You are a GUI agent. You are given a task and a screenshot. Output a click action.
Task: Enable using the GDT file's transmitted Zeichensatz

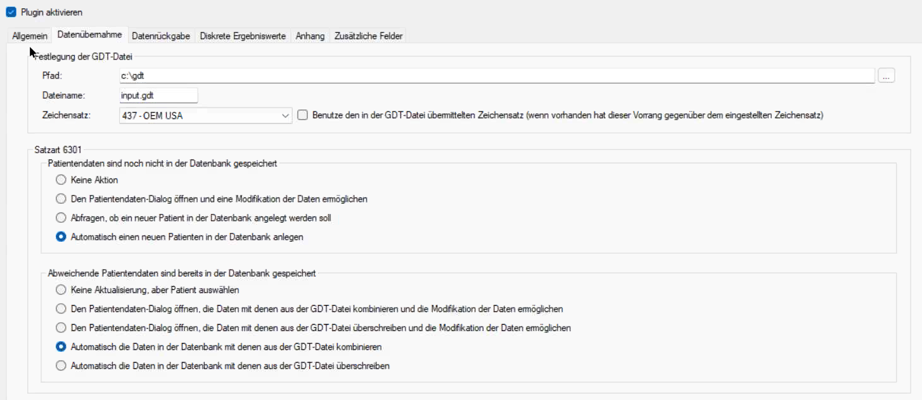point(303,116)
